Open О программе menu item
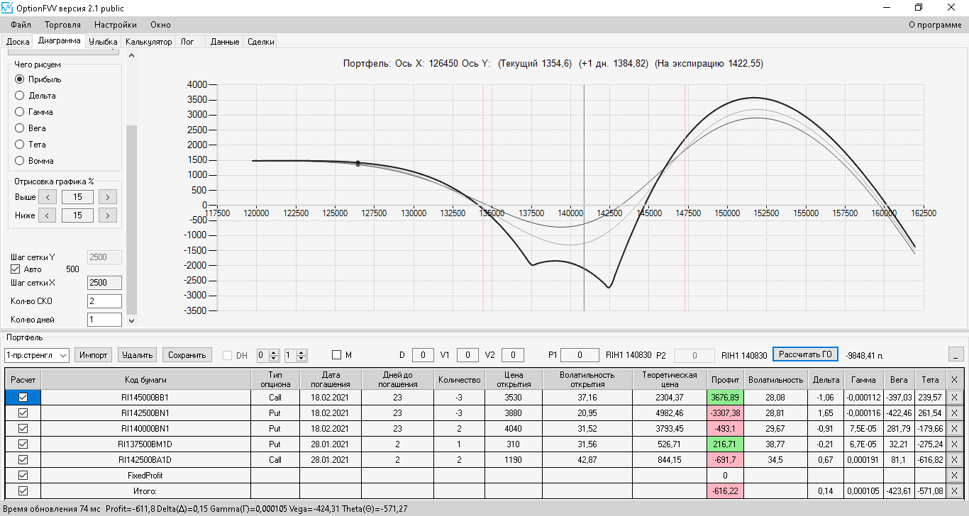Viewport: 969px width, 516px height. pos(935,25)
